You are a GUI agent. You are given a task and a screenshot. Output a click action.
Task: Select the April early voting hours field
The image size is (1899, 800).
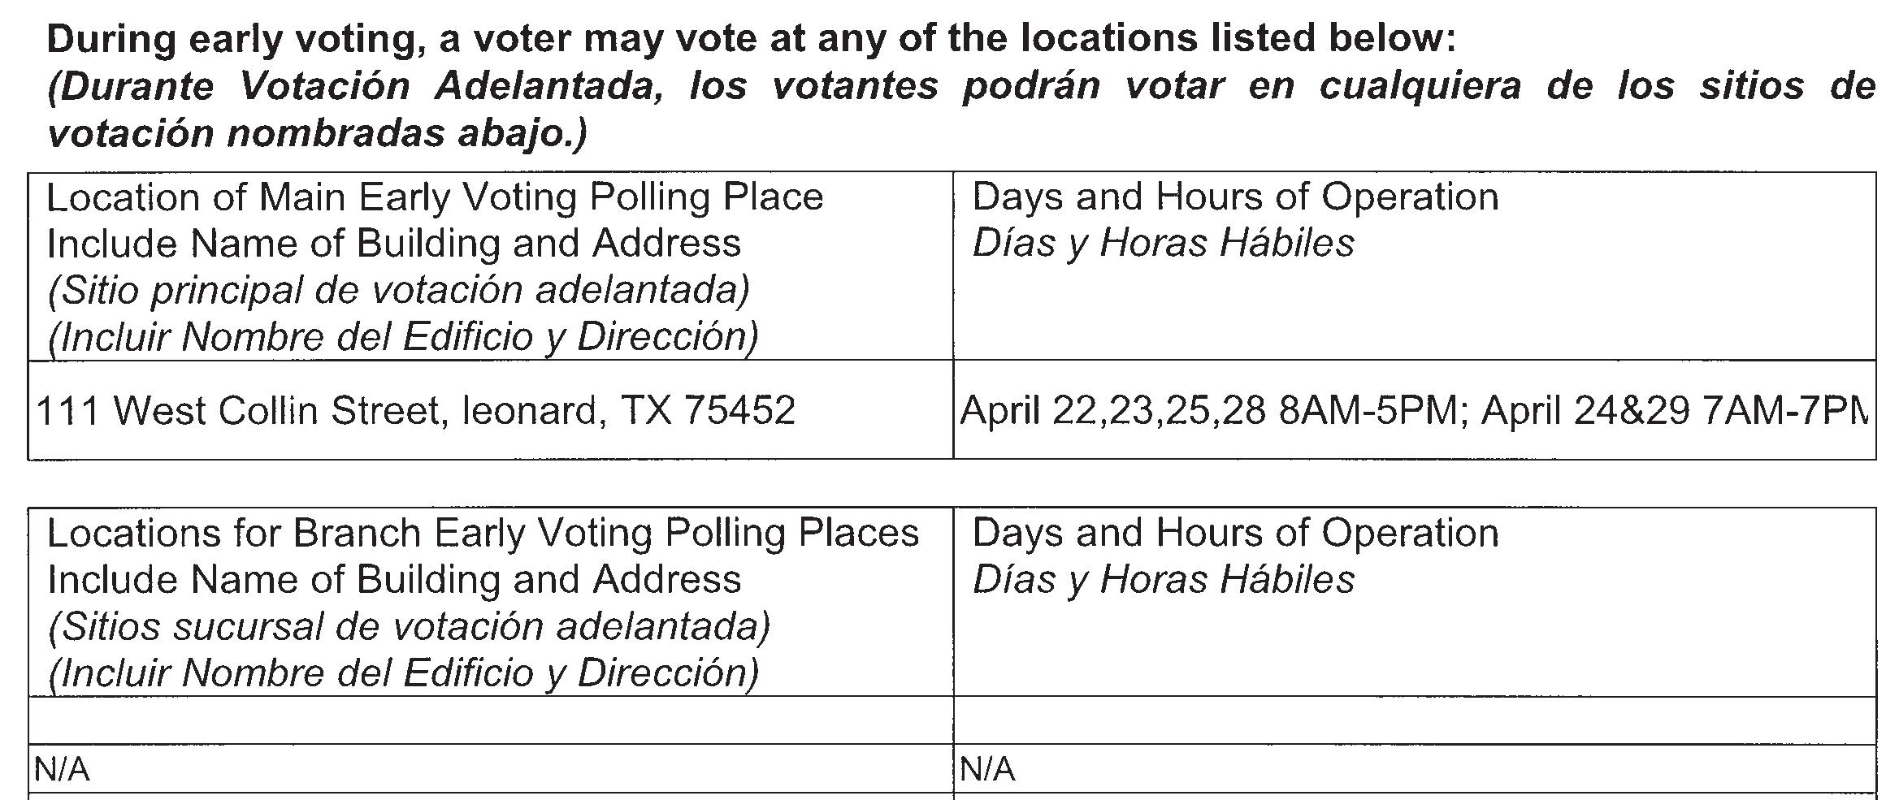pyautogui.click(x=1414, y=410)
